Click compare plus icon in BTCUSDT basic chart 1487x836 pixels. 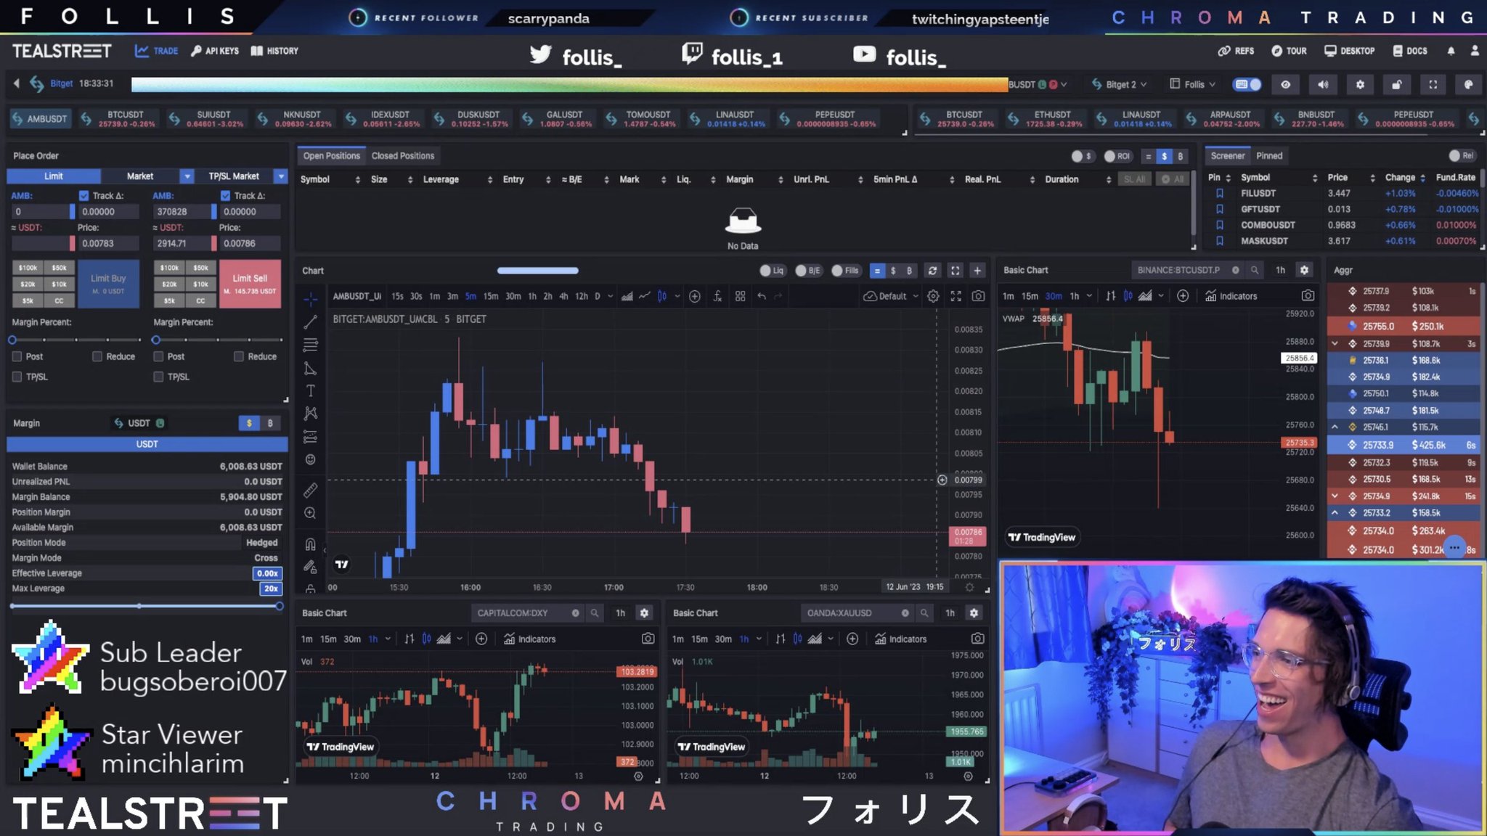pos(1183,296)
